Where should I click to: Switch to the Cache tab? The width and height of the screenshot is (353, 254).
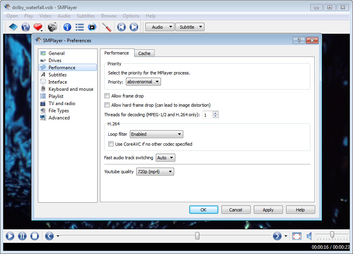pos(144,53)
